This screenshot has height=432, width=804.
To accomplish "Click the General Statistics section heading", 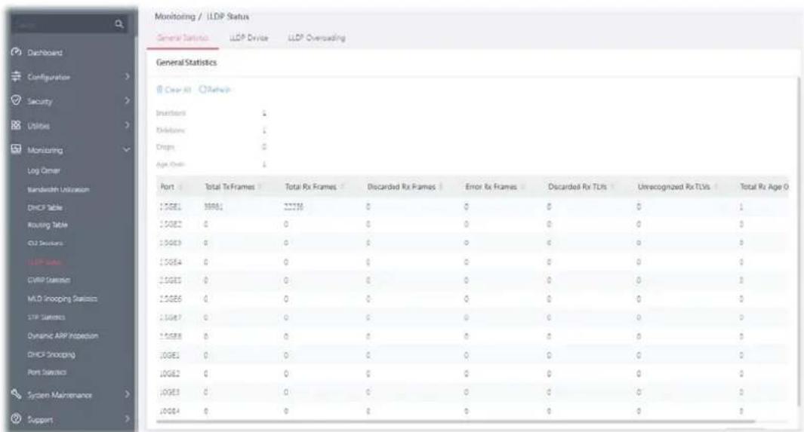I will (x=186, y=63).
